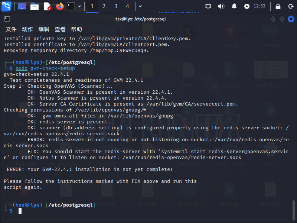Click the 12:33 clock

(259, 6)
